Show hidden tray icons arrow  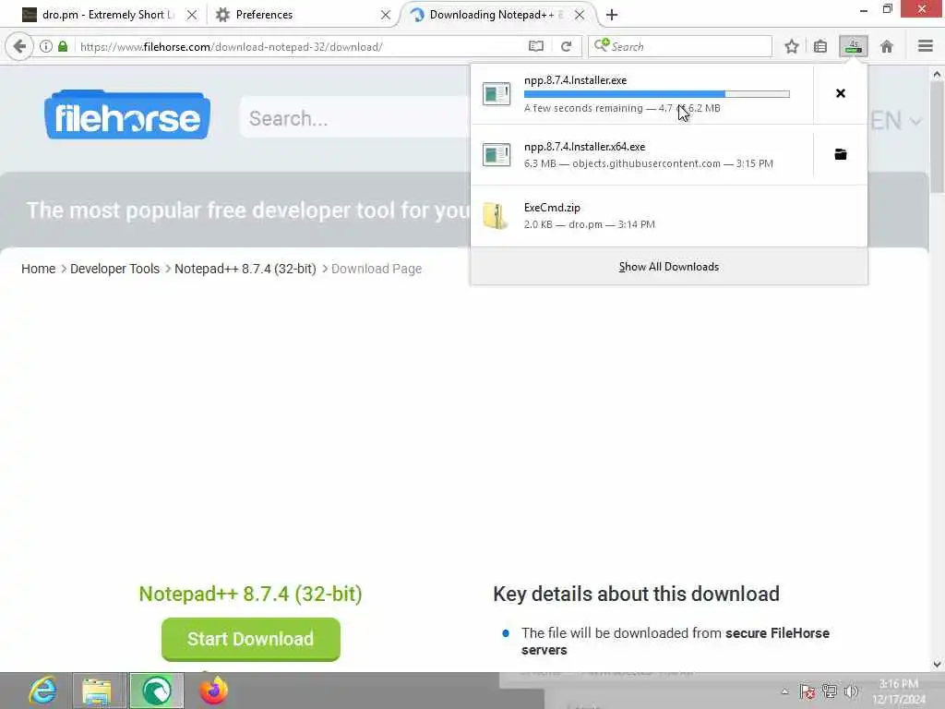784,691
